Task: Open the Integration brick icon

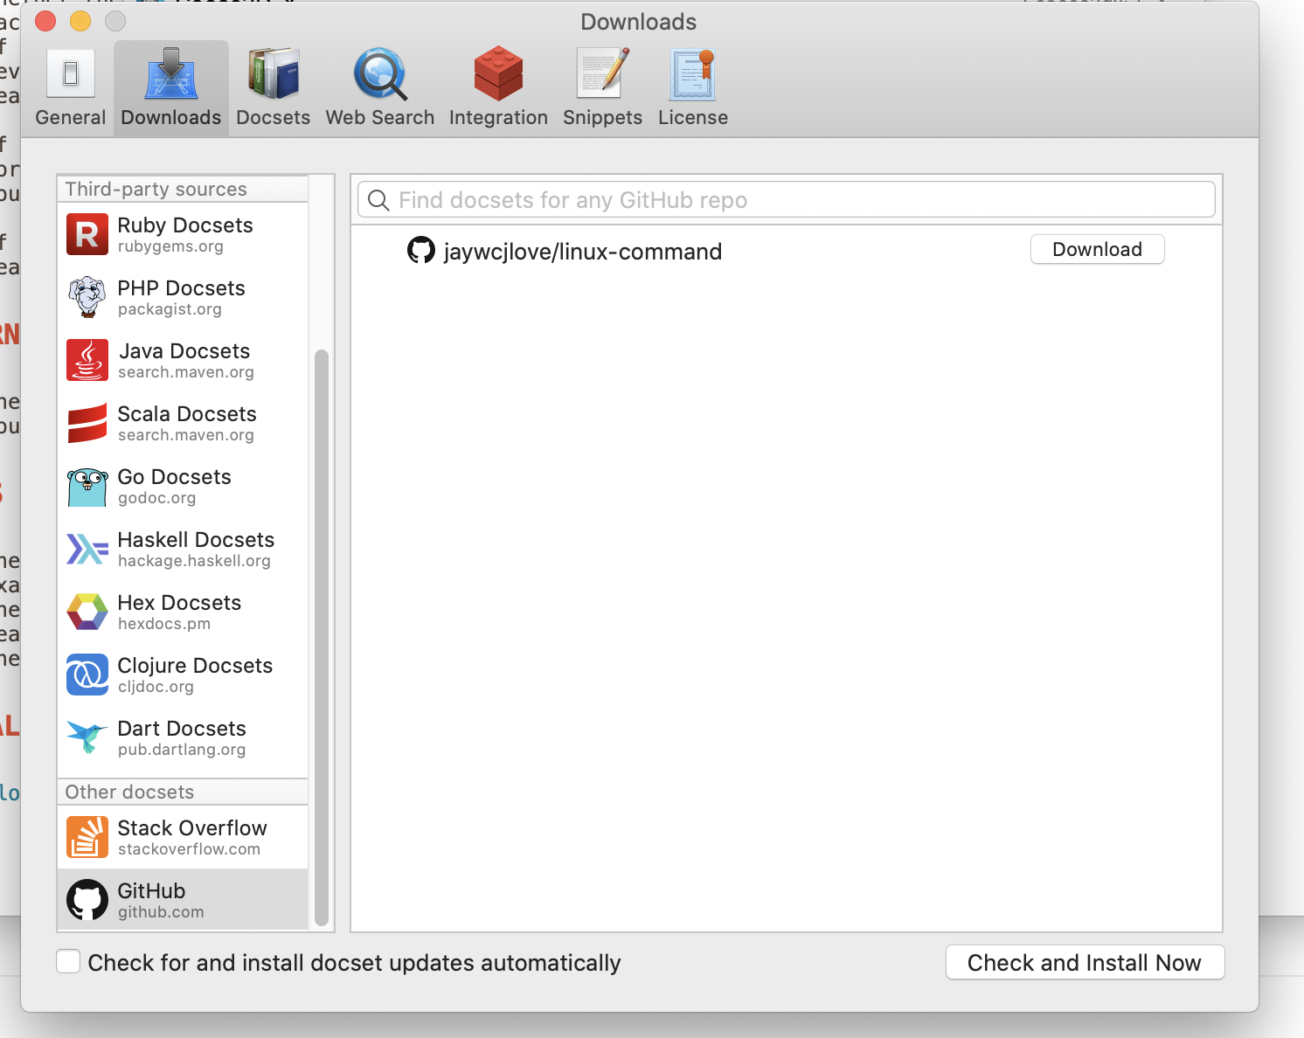Action: pyautogui.click(x=498, y=73)
